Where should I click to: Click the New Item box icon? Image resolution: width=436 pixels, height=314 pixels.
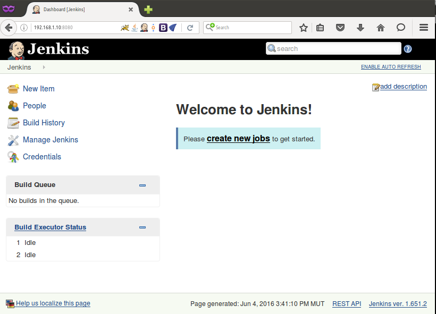click(13, 89)
